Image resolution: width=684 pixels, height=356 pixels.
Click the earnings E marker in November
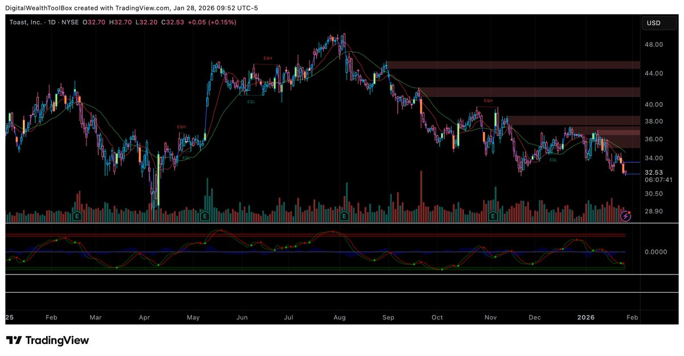click(492, 216)
